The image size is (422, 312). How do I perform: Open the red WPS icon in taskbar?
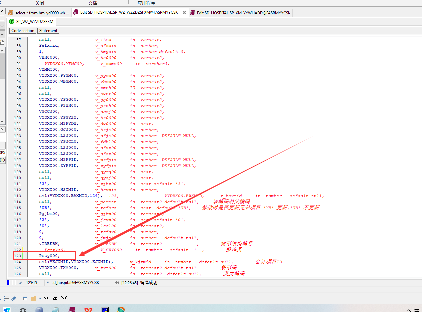coord(88,310)
